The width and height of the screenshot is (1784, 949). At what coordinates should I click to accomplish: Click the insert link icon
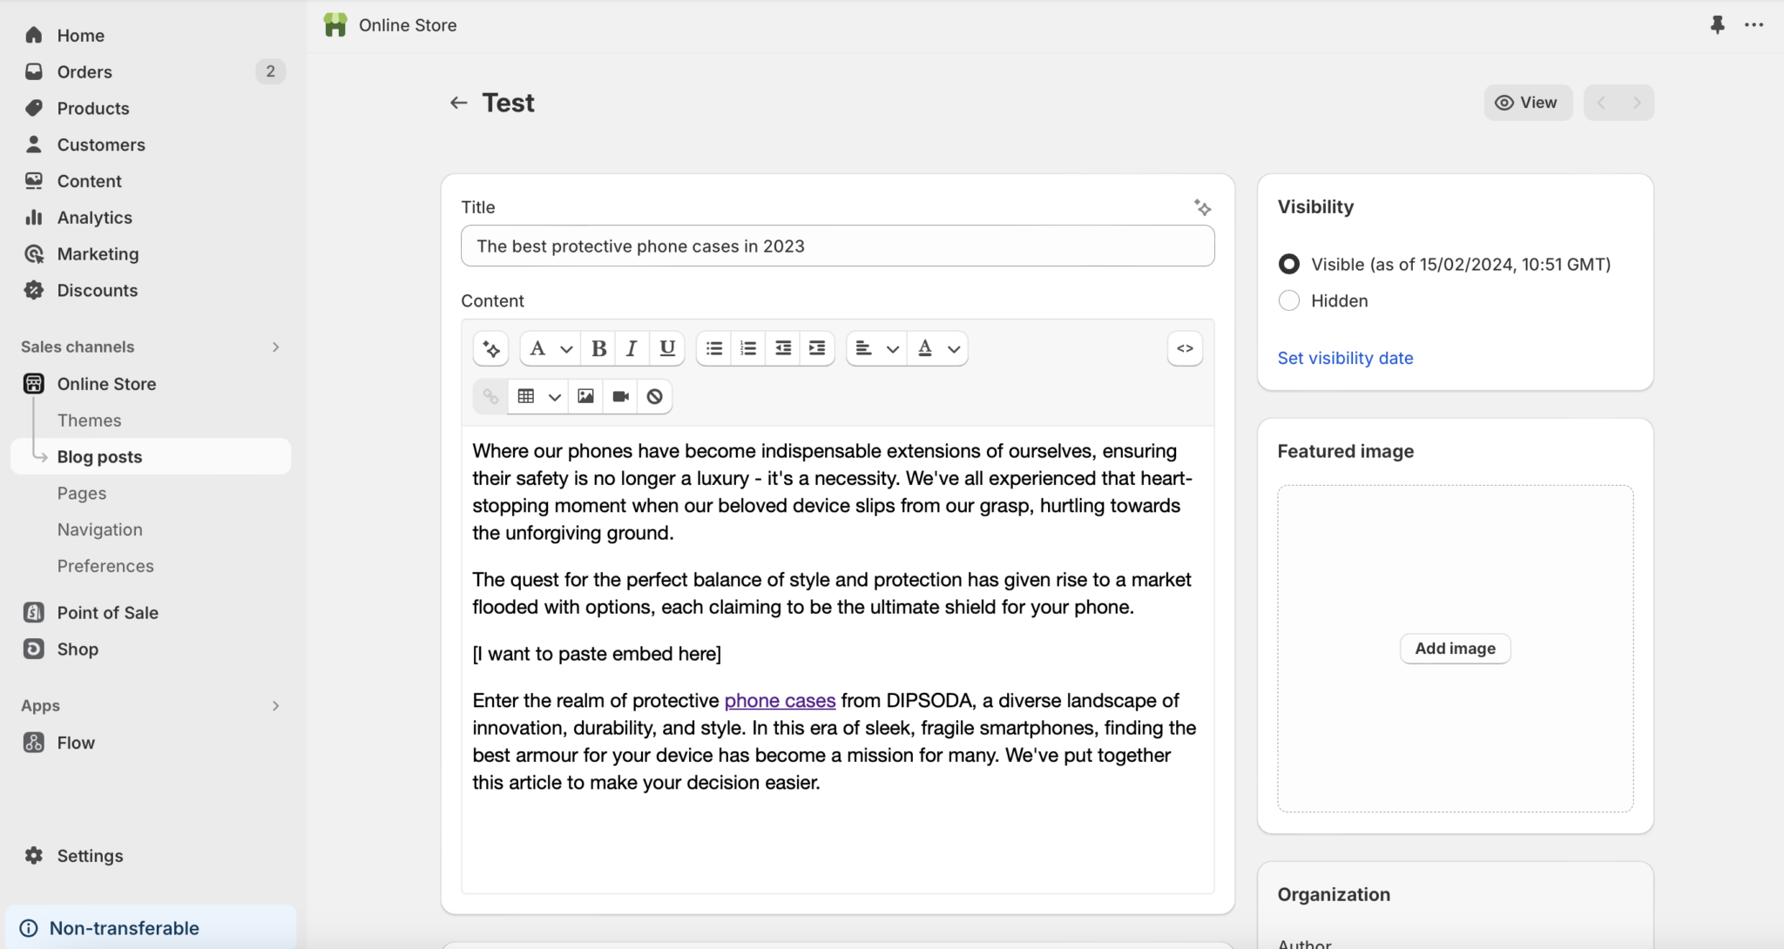[x=490, y=396]
